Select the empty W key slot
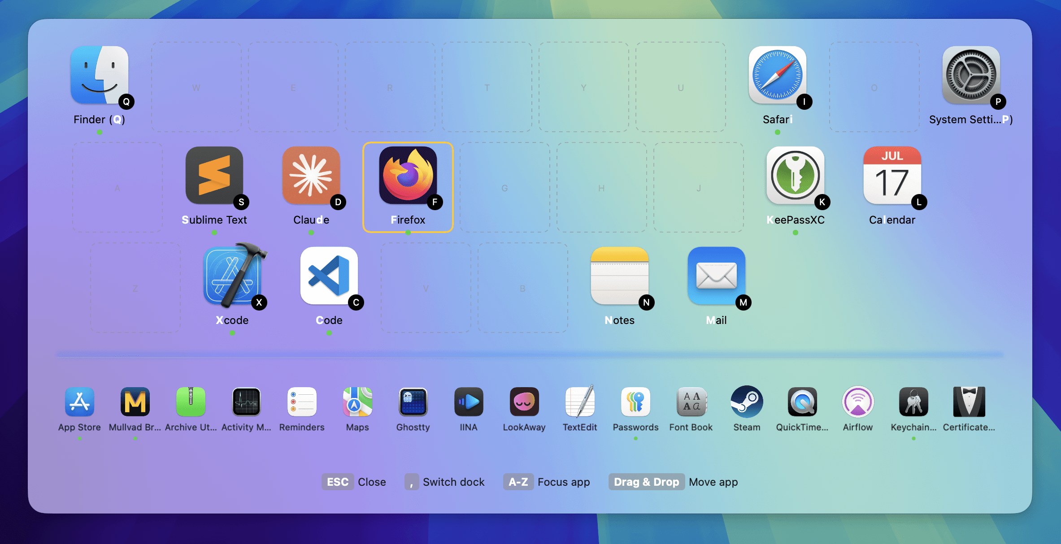The image size is (1061, 544). (196, 87)
